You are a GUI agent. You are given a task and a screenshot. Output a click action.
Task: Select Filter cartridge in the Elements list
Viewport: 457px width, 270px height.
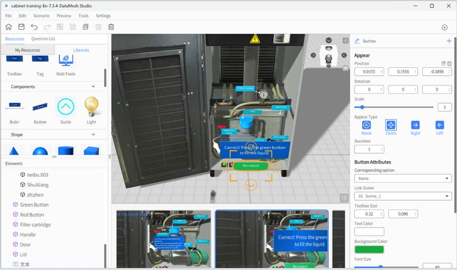(35, 225)
